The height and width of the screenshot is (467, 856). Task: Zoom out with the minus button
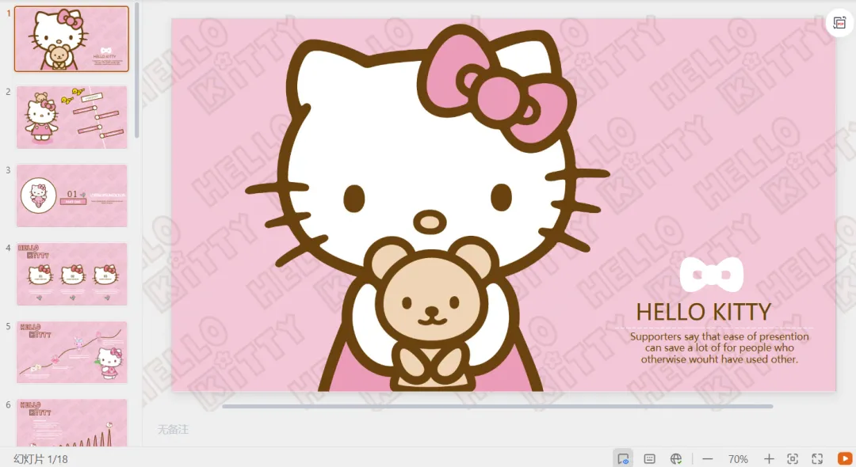(x=708, y=459)
